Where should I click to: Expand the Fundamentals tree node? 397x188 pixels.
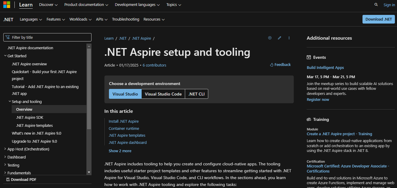(x=5, y=173)
